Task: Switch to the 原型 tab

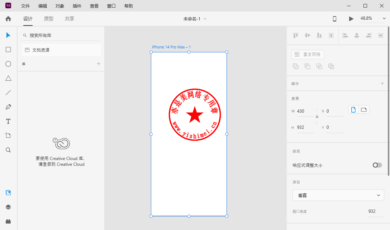Action: pos(48,19)
